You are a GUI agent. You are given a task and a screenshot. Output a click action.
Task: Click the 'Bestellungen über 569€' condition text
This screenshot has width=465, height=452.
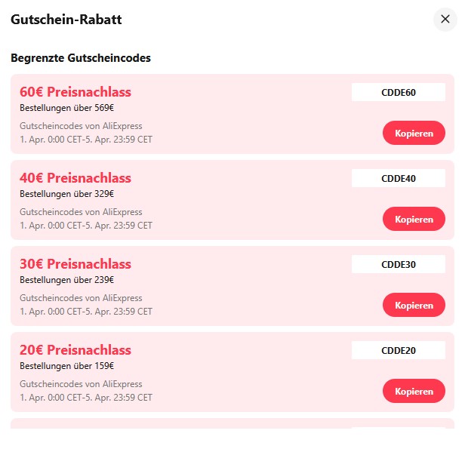(67, 108)
